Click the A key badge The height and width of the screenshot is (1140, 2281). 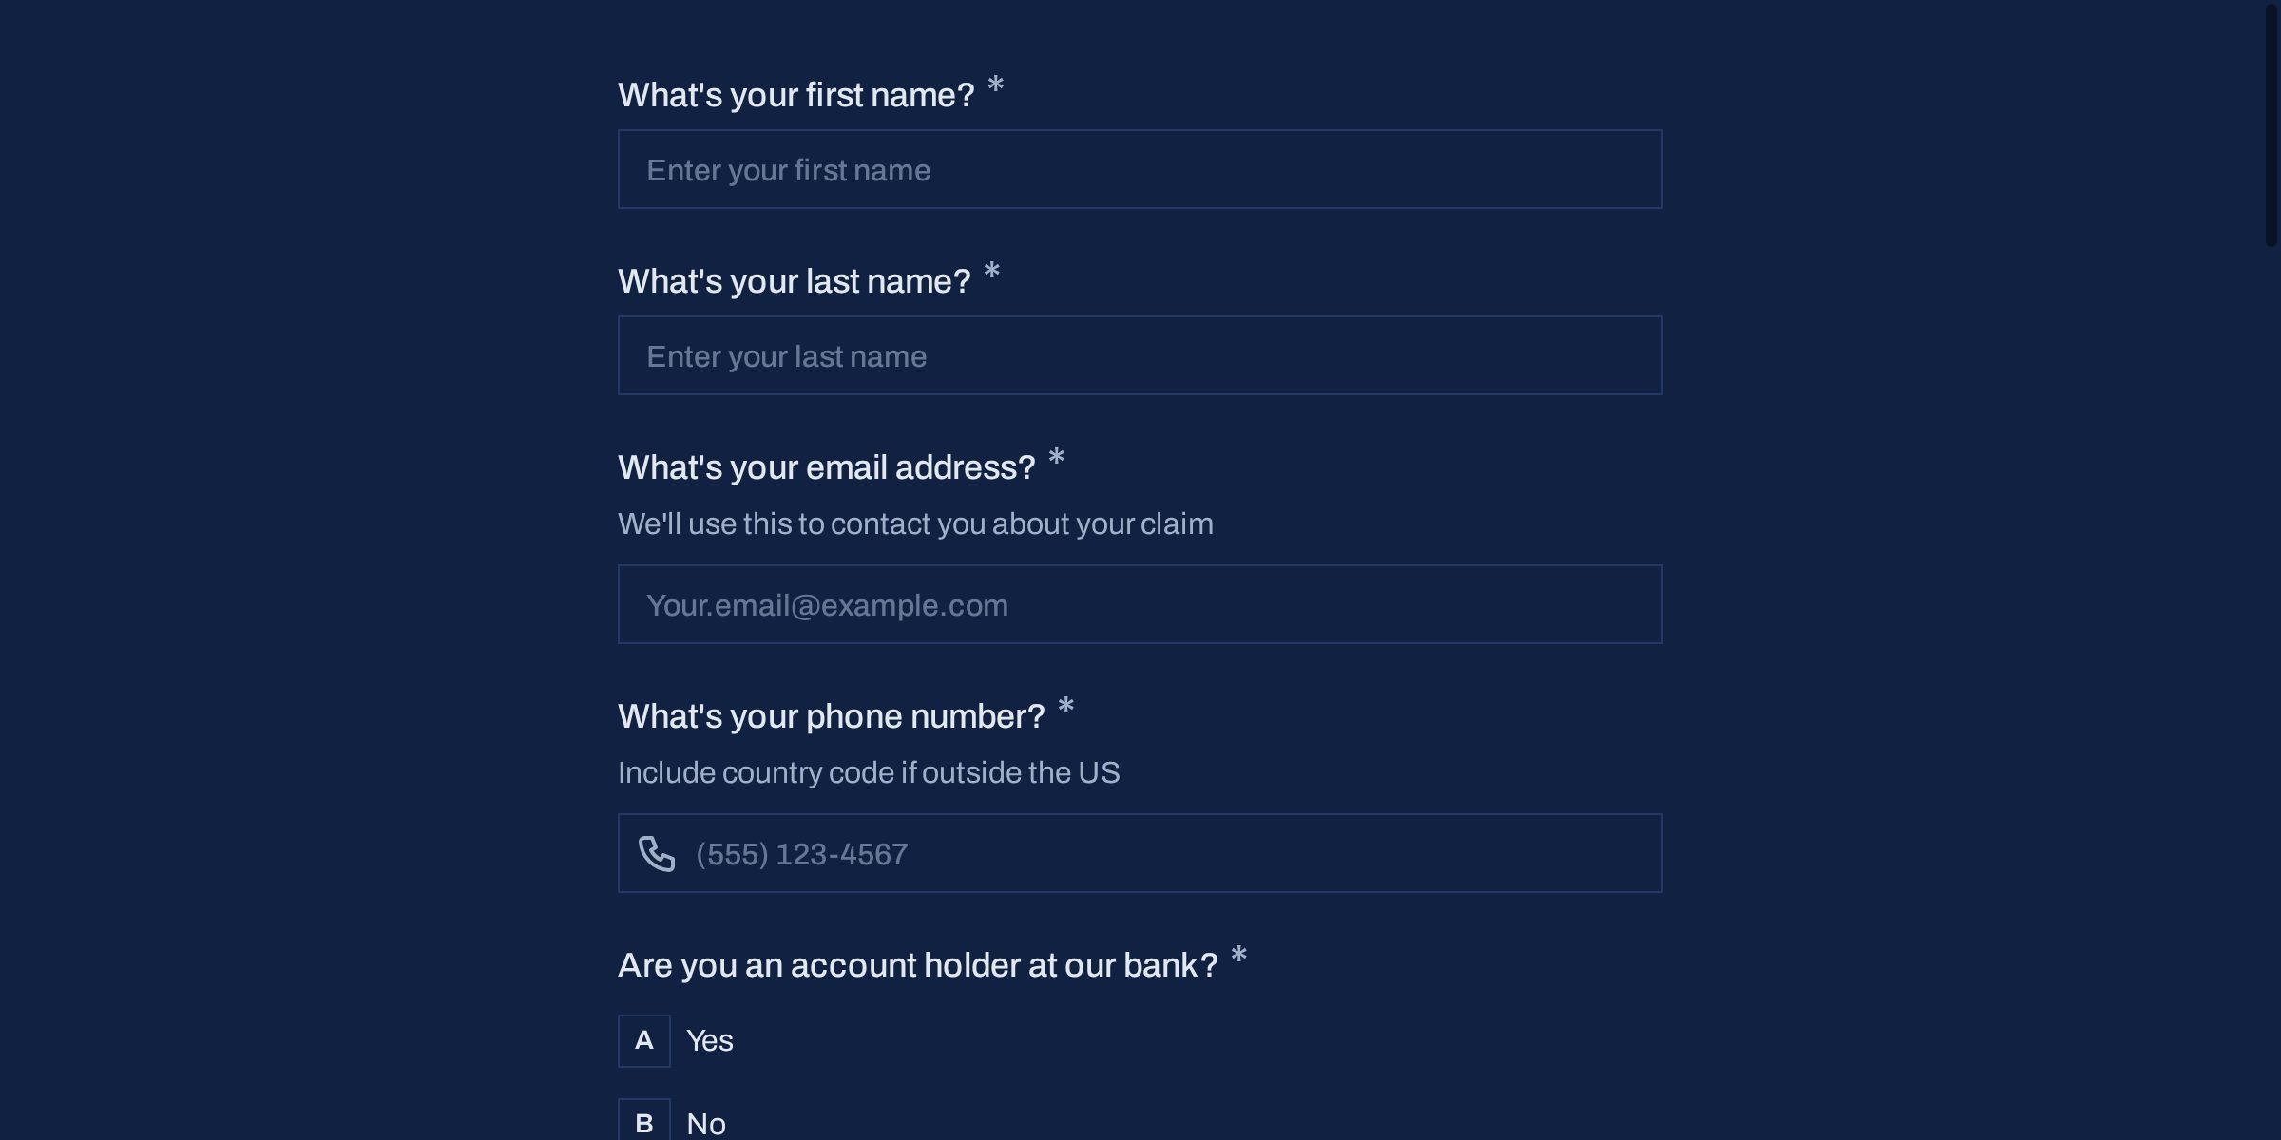coord(644,1040)
